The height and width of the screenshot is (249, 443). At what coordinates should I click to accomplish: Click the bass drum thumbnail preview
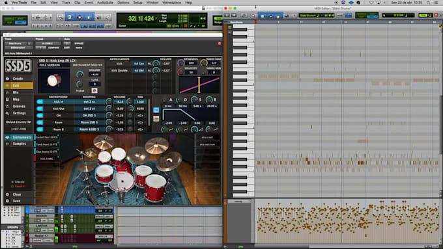[x=53, y=81]
